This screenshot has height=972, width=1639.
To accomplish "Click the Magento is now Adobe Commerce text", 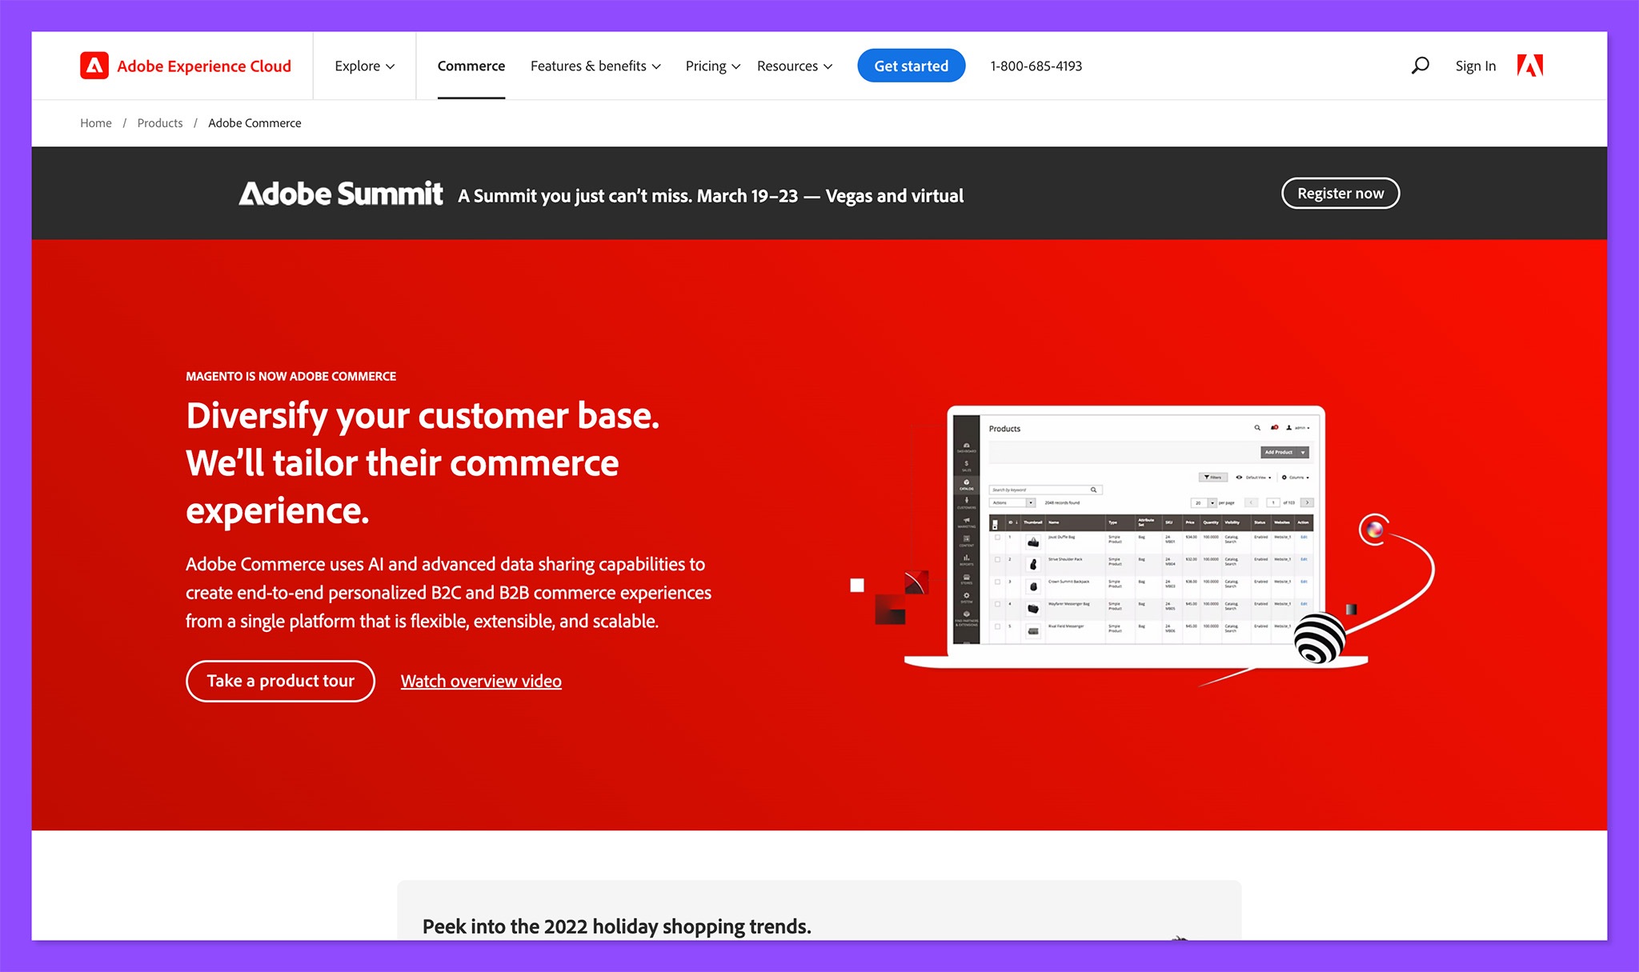I will click(291, 376).
